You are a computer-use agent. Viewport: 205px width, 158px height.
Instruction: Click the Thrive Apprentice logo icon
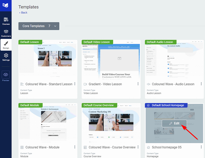click(6, 6)
